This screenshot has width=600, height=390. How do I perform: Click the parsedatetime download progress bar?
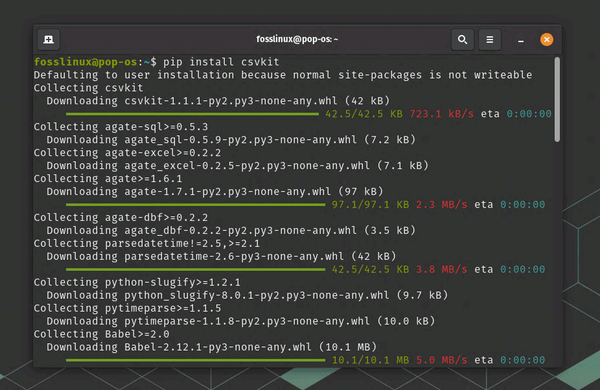click(195, 270)
